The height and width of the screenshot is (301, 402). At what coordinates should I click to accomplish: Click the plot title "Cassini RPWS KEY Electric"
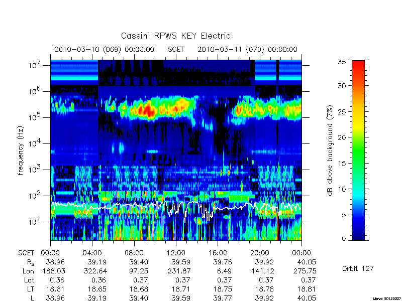175,36
